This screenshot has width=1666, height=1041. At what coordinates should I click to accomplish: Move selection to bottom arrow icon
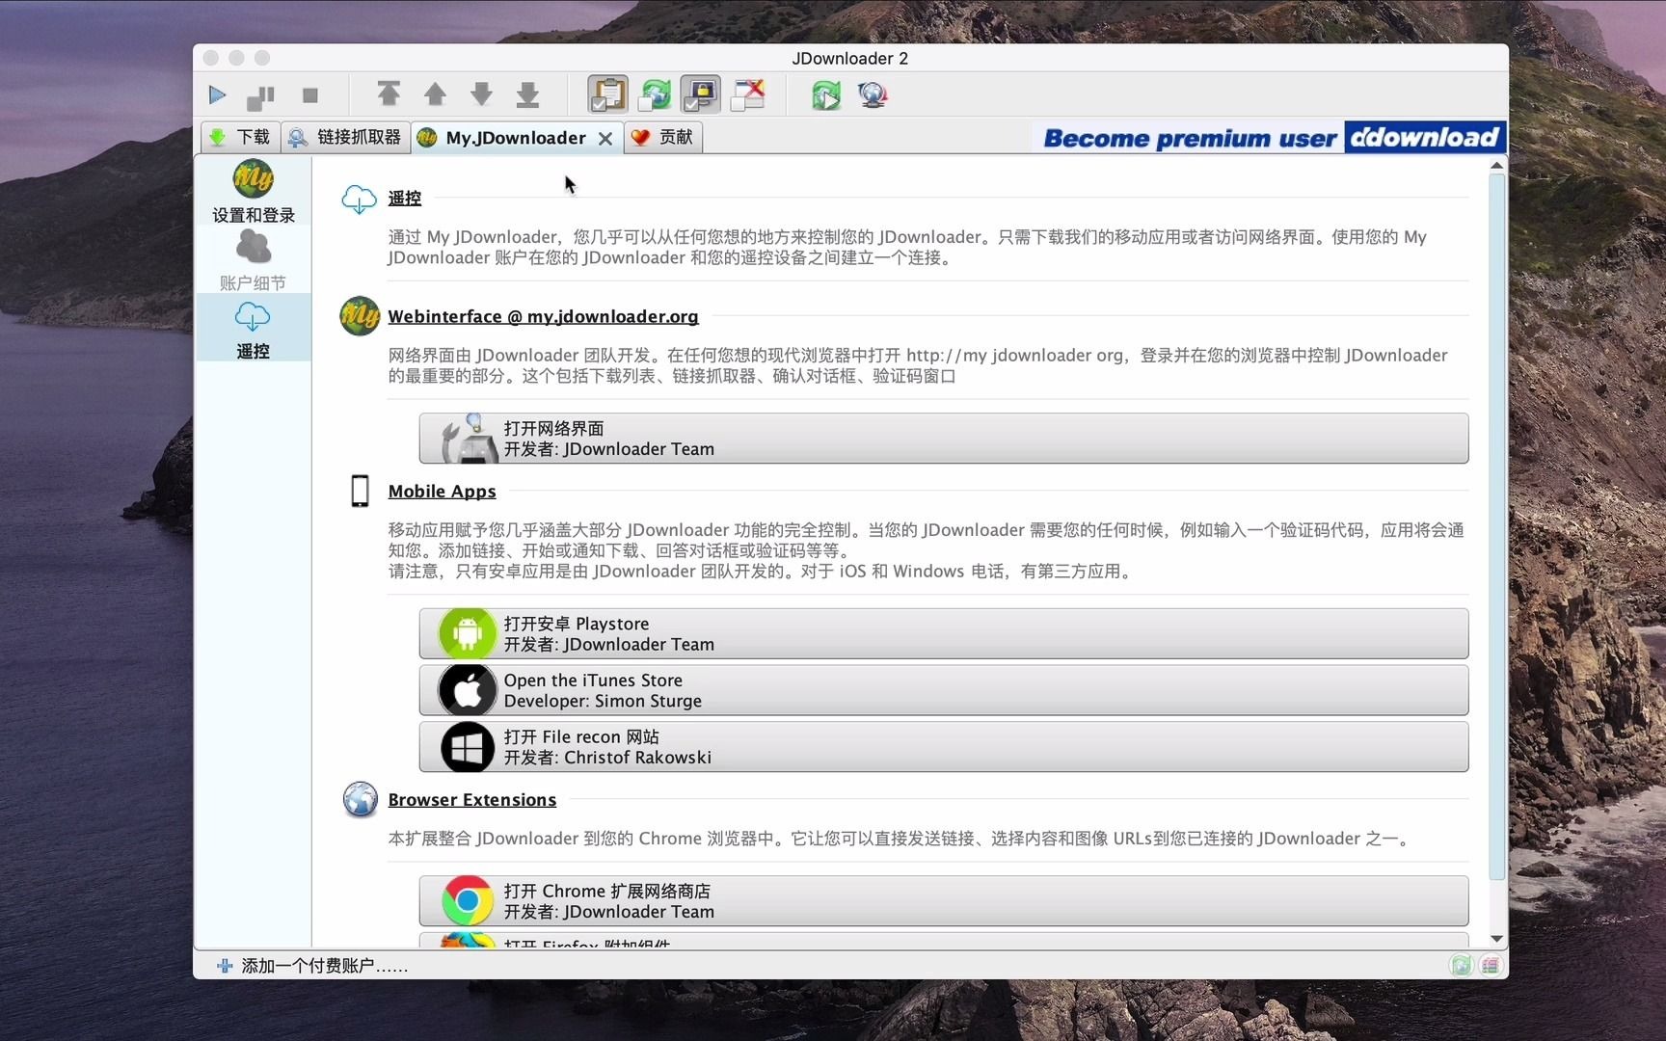point(527,94)
